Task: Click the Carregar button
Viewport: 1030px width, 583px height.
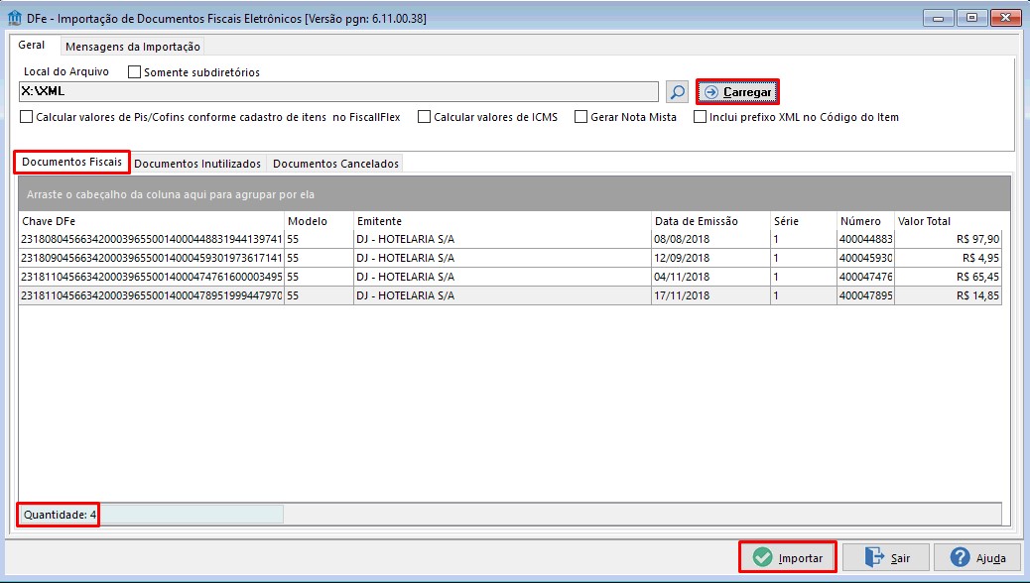Action: pos(737,92)
